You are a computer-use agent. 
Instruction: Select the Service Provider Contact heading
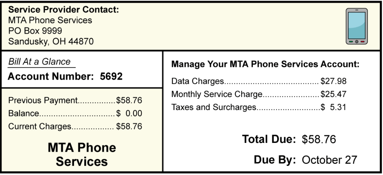(63, 10)
